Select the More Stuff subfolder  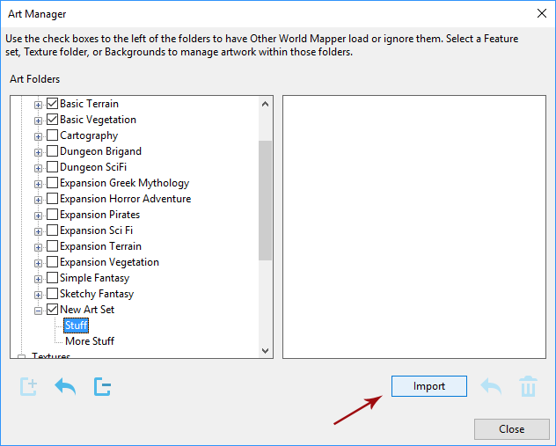click(90, 341)
